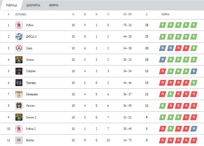The height and width of the screenshot is (146, 204).
Task: Open the Химик-2 team crest
Action: (x=19, y=117)
